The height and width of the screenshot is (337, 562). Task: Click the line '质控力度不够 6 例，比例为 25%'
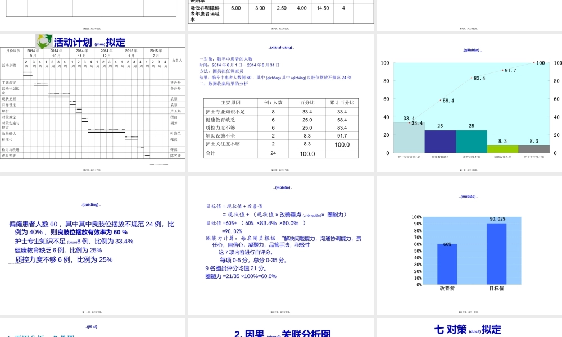[x=64, y=259]
